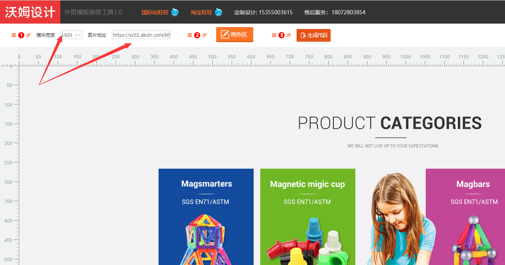Click WE WILL NOT LIVE UP TO YOUR EXPECTATIONS text
The height and width of the screenshot is (265, 505).
pos(393,146)
